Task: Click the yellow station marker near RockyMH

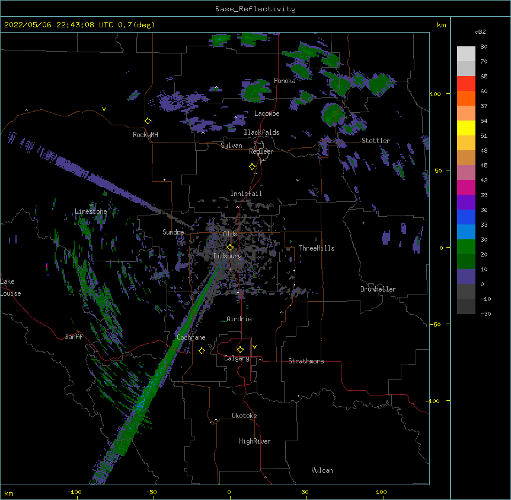Action: [148, 121]
